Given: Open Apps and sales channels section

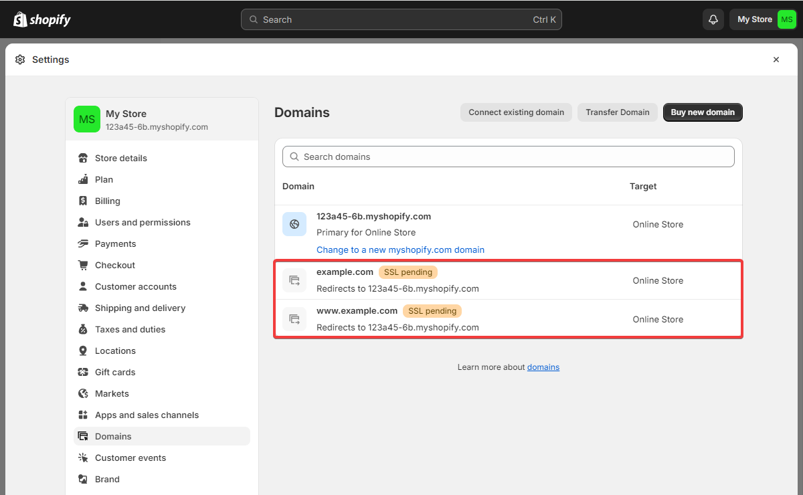Looking at the screenshot, I should point(147,415).
